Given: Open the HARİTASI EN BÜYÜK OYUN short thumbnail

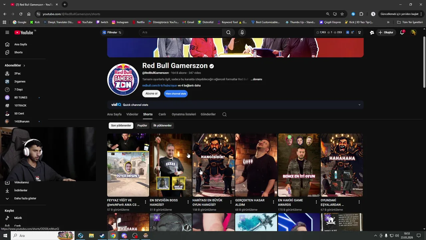Looking at the screenshot, I should point(213,165).
